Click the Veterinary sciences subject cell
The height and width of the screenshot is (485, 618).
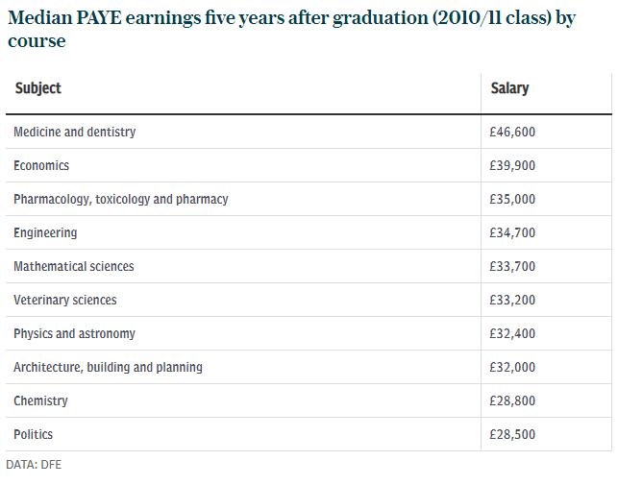(65, 300)
